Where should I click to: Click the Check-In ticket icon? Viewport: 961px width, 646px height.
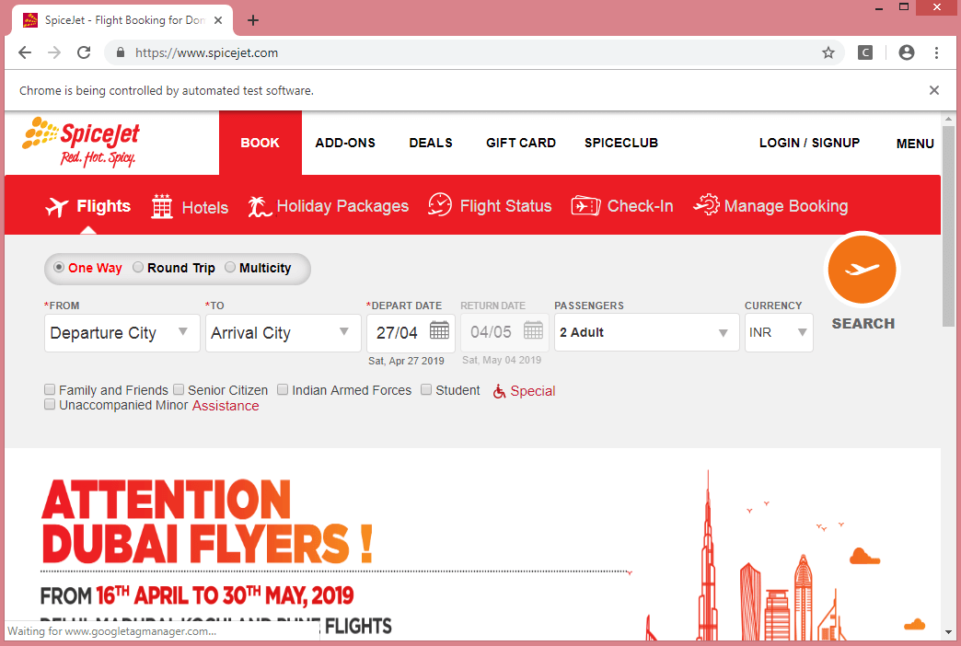585,205
